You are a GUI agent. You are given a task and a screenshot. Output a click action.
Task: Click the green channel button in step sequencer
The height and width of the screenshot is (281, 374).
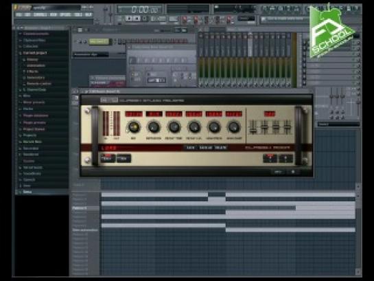pos(99,41)
